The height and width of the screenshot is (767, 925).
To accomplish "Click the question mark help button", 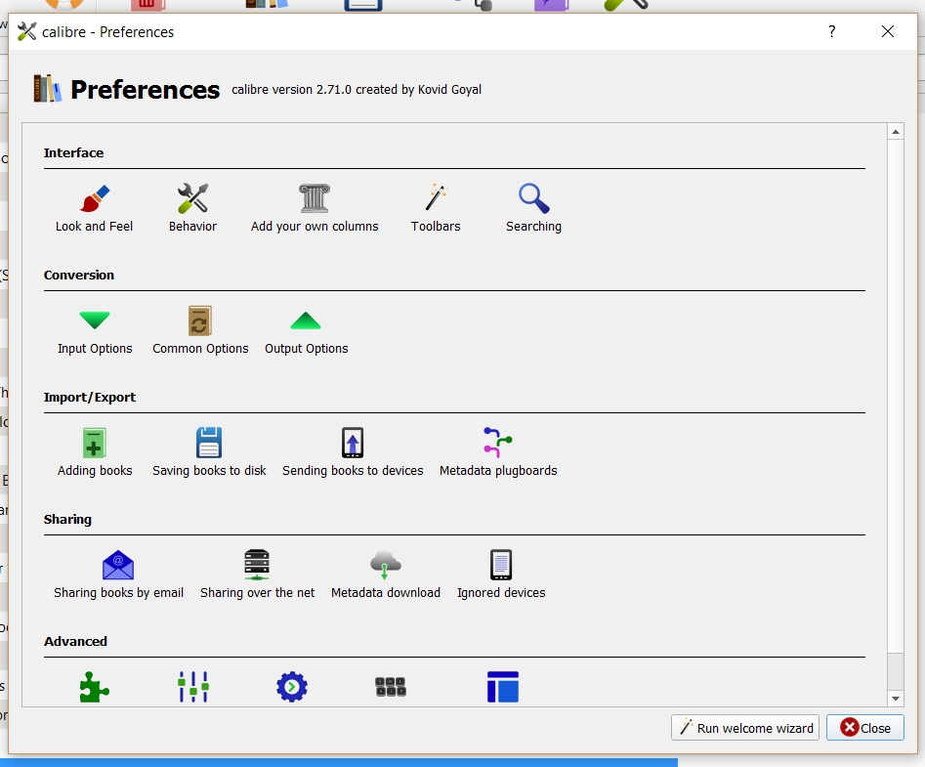I will [832, 31].
